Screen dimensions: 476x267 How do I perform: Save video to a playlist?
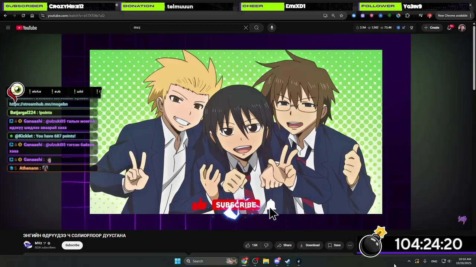pos(334,245)
